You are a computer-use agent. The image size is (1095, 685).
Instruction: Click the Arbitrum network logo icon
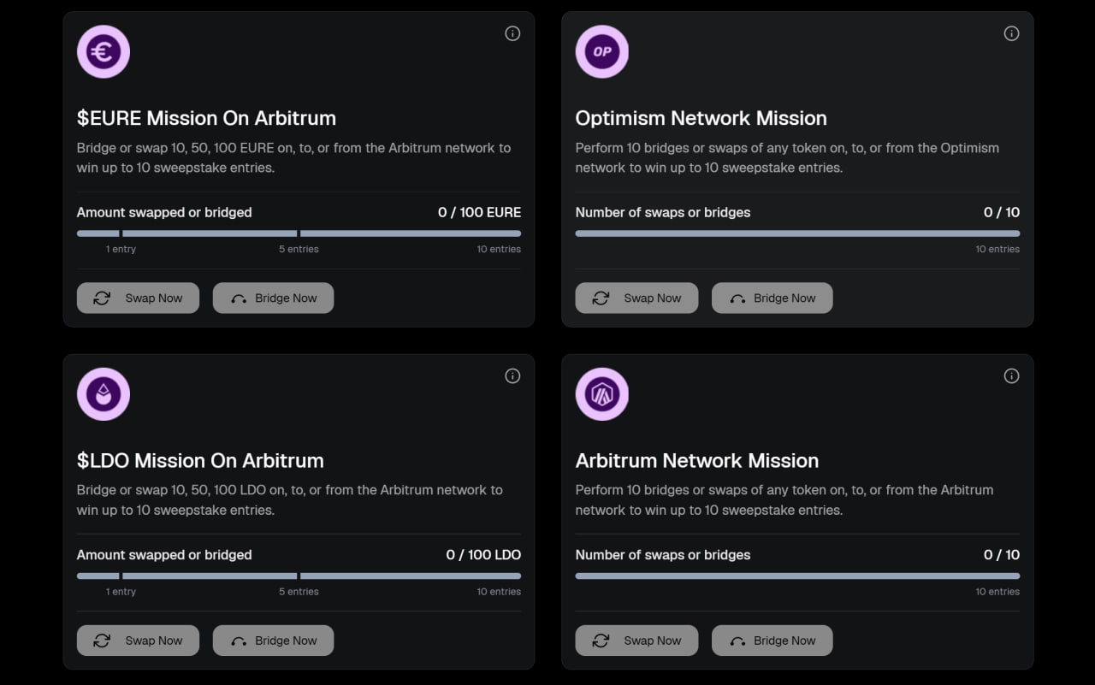click(602, 394)
